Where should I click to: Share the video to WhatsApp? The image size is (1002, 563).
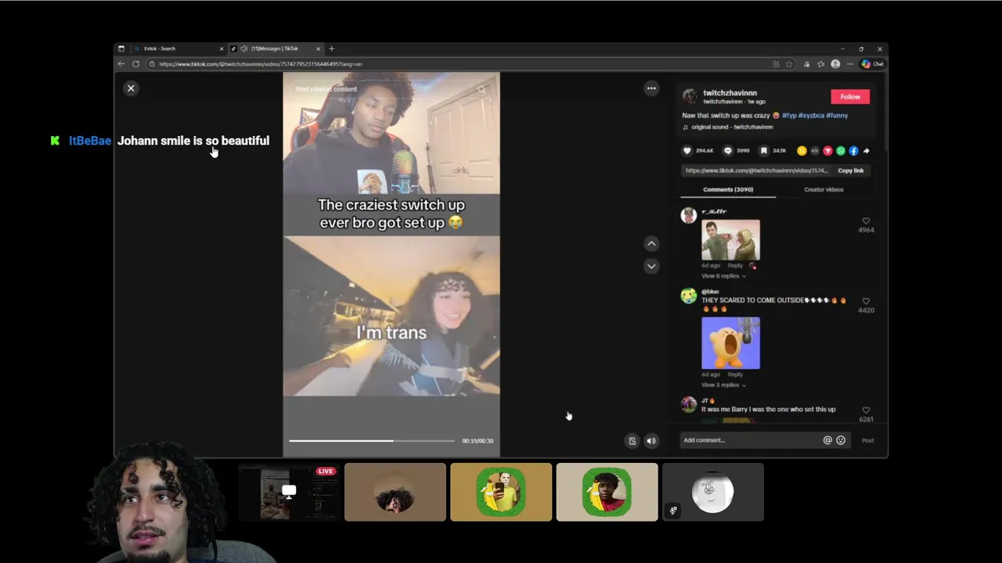841,151
